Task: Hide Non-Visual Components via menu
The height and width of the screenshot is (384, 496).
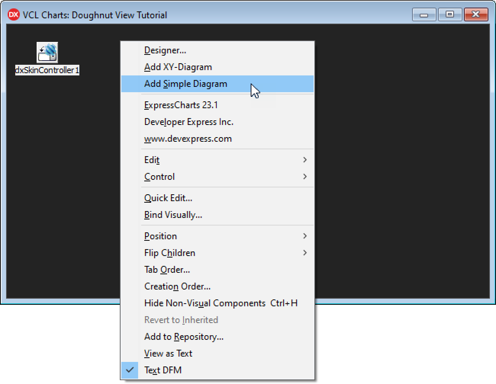Action: 205,303
